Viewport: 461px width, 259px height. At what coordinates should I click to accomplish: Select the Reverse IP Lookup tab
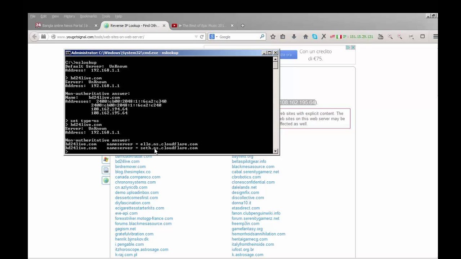pos(134,26)
